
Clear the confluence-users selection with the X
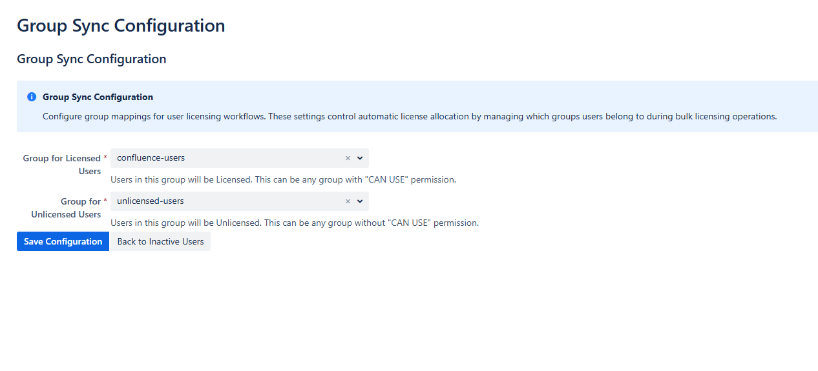pyautogui.click(x=348, y=158)
